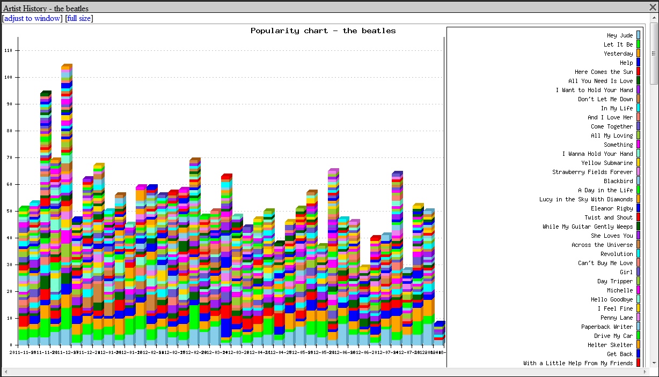Click the Let It Be legend swatch
659x377 pixels.
point(638,44)
